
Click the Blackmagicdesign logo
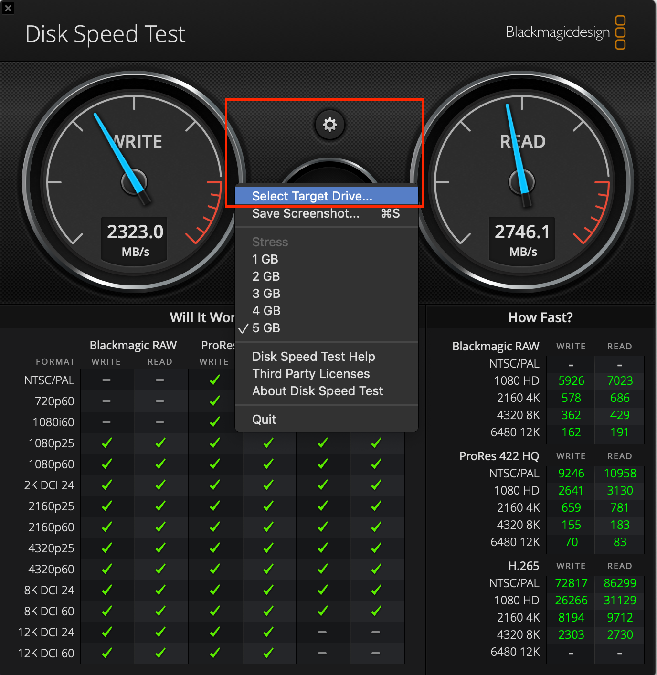pos(566,32)
